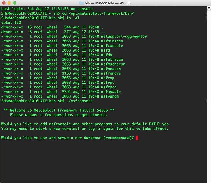This screenshot has height=183, width=211.
Task: Click the 'You may need to start a new terminal' line
Action: click(x=85, y=129)
